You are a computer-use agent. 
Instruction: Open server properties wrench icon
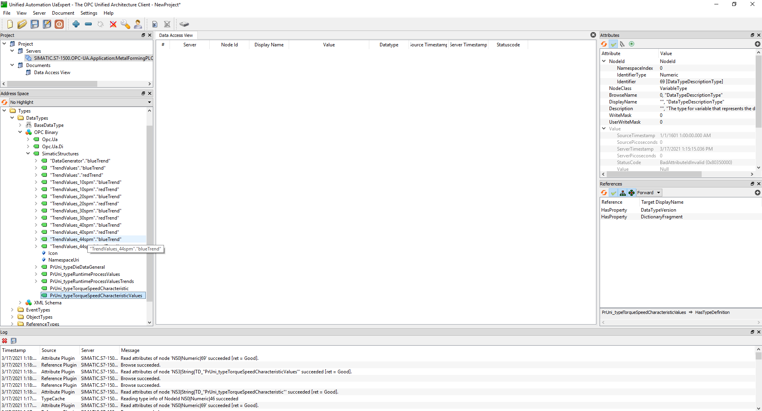point(125,24)
